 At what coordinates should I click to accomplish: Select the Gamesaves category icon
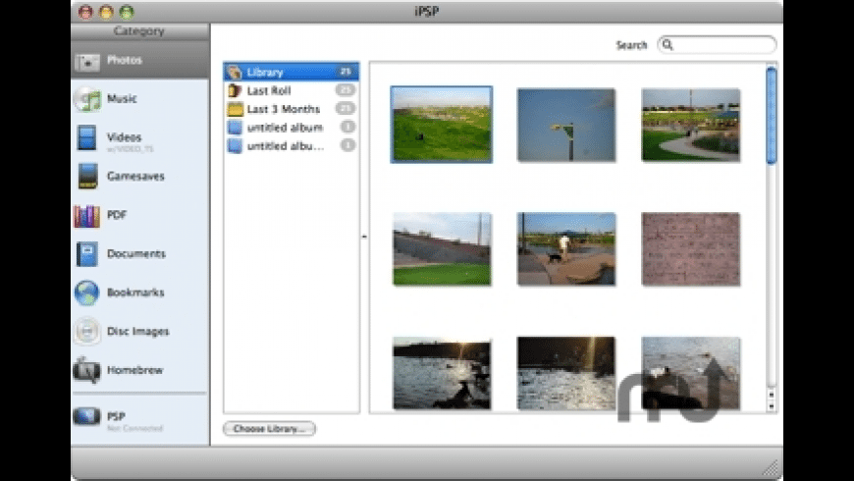pyautogui.click(x=88, y=177)
